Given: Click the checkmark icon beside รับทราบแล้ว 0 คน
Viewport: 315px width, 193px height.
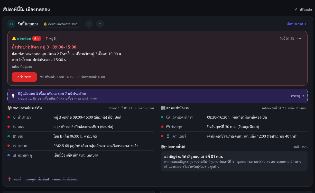Looking at the screenshot, I should coord(78,77).
